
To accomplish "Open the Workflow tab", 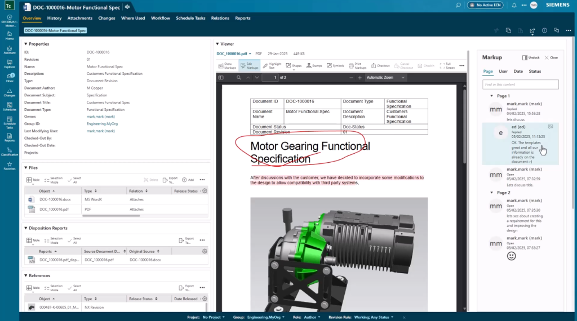I will [161, 18].
